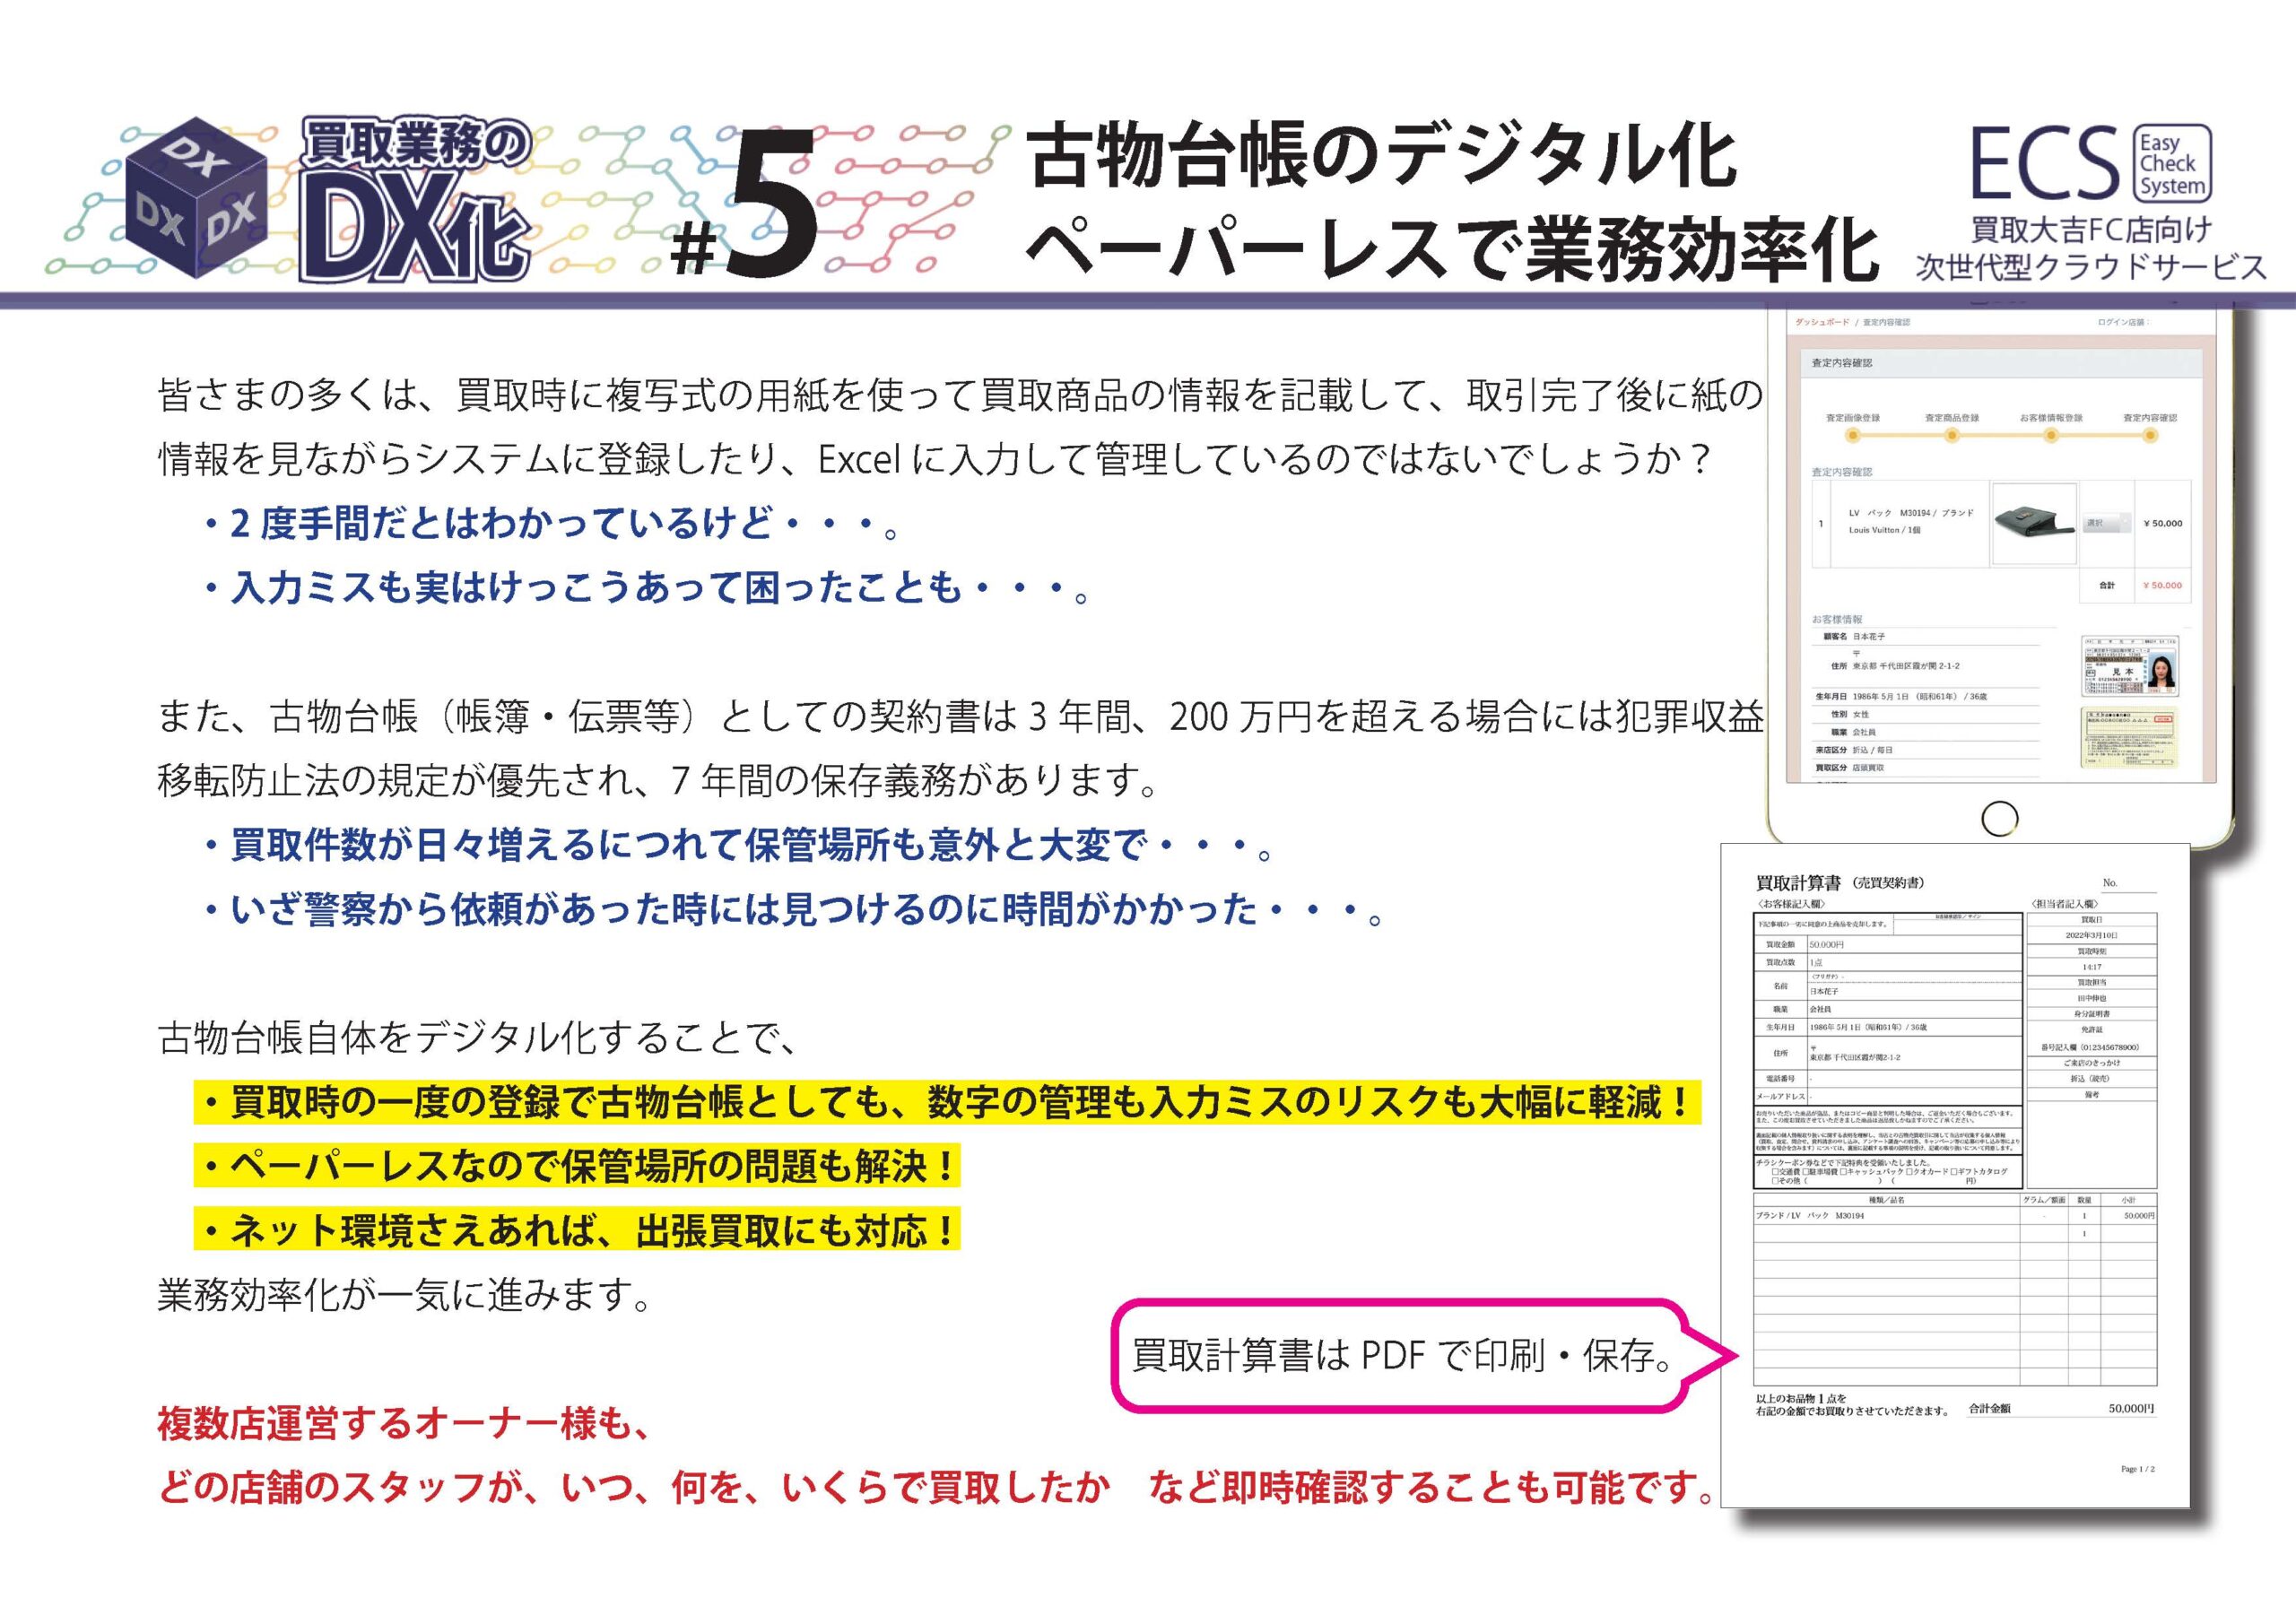
Task: Click the 査定内容確認 breadcrumb text
Action: tap(1886, 322)
